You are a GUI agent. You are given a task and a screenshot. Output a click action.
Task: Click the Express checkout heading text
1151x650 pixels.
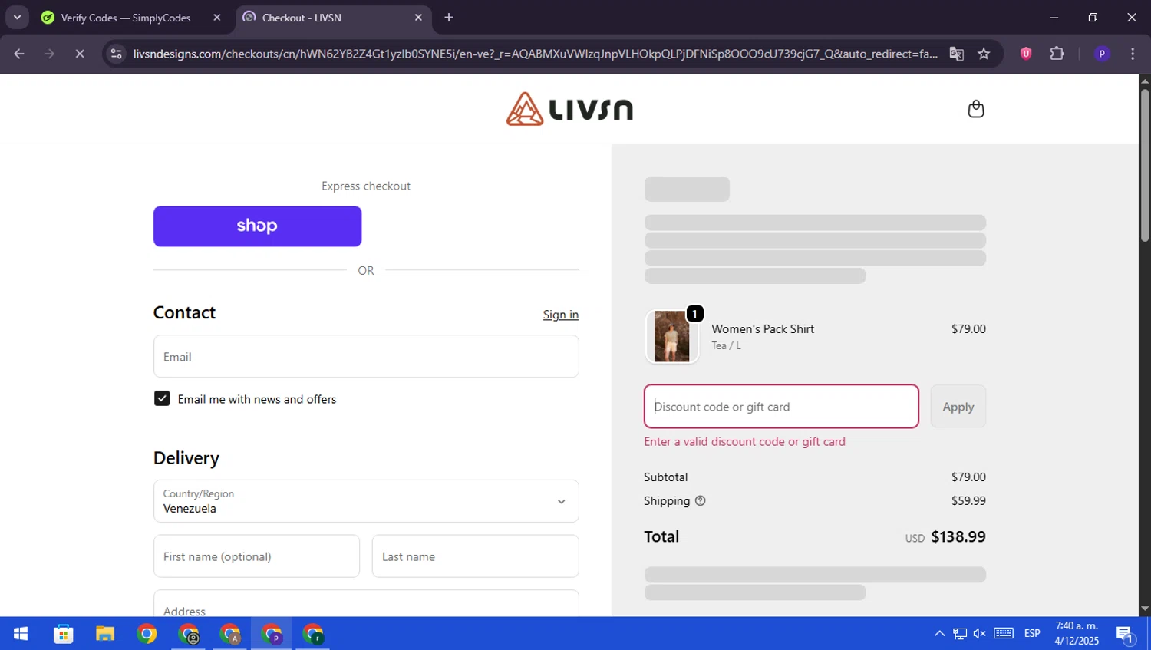[x=366, y=186]
